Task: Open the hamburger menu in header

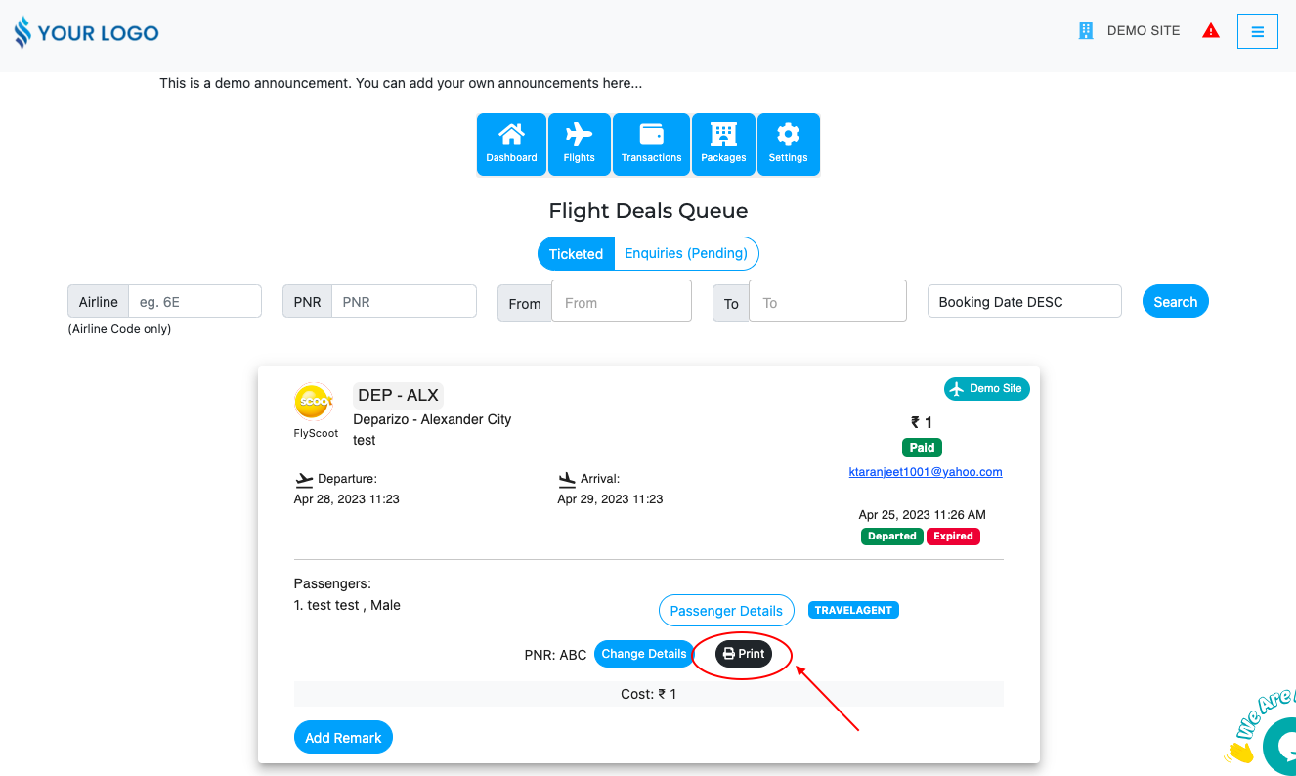Action: click(x=1257, y=31)
